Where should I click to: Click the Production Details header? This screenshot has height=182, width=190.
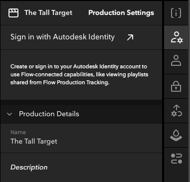pyautogui.click(x=81, y=114)
